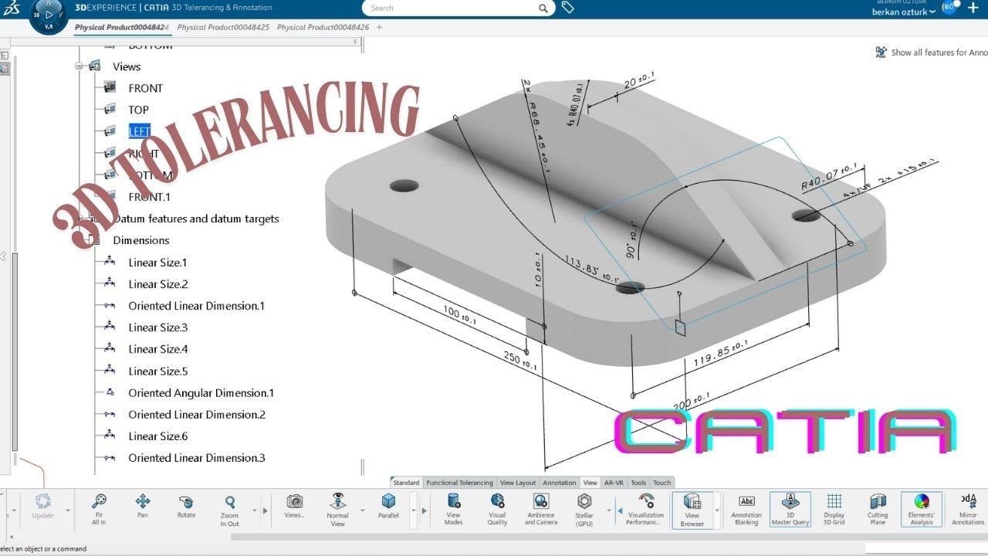Click the plus icon in top bar
The width and height of the screenshot is (988, 556).
(x=973, y=8)
